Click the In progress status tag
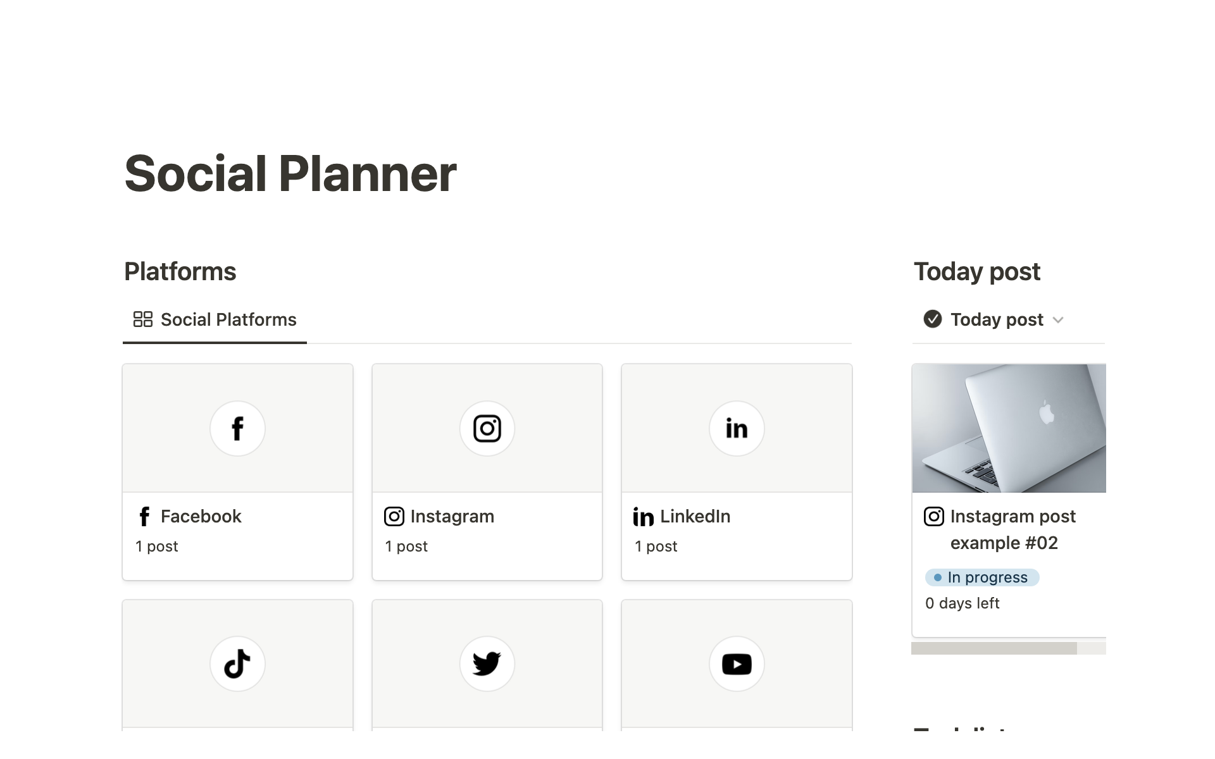The width and height of the screenshot is (1215, 759). 981,577
